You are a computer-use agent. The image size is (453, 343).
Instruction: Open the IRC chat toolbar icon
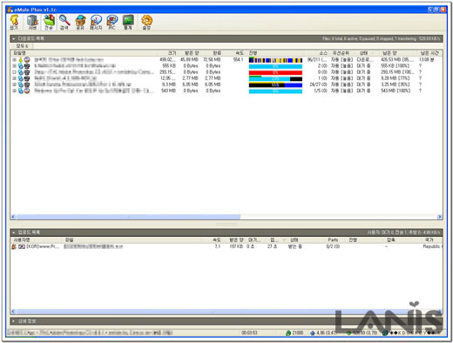coord(112,23)
